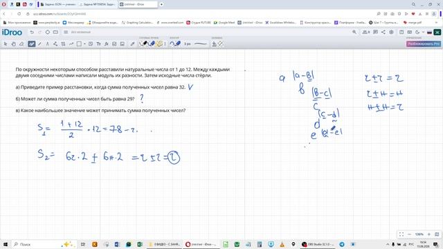Select the eraser tool
This screenshot has width=443, height=249.
pyautogui.click(x=21, y=44)
